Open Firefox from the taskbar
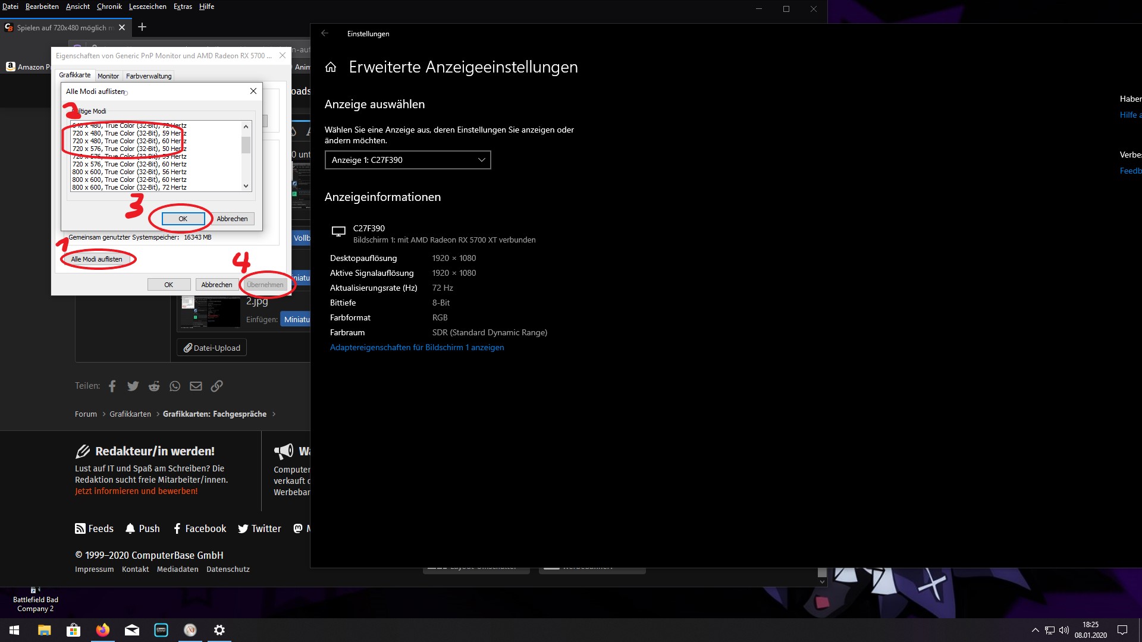Viewport: 1142px width, 642px height. point(103,630)
